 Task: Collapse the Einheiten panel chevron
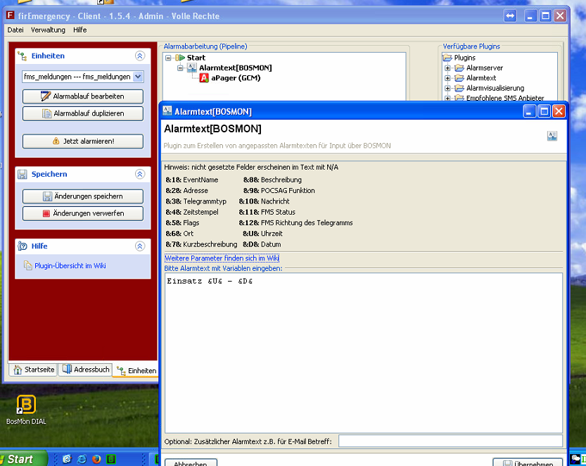pos(139,56)
